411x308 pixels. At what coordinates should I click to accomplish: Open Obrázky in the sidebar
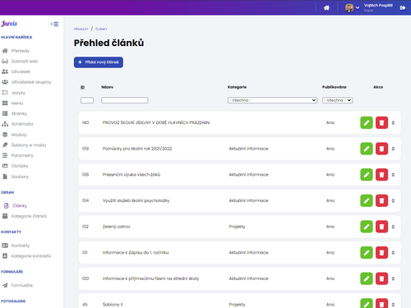[20, 166]
